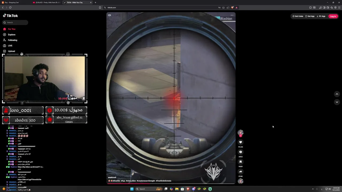Viewport: 342px width, 192px height.
Task: Open the washionff username link
Action: coord(112,178)
